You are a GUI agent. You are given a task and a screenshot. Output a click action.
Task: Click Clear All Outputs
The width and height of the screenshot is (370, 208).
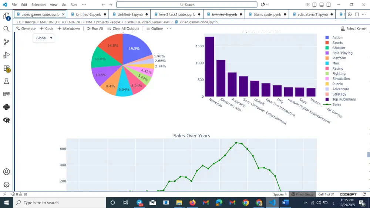pos(123,28)
